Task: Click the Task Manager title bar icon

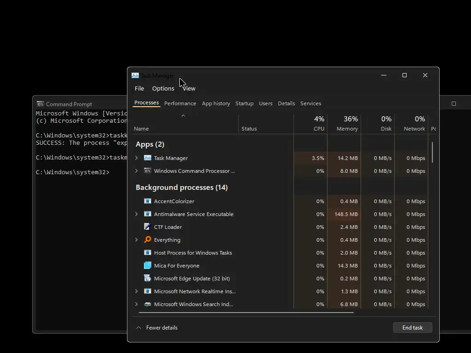Action: click(135, 75)
